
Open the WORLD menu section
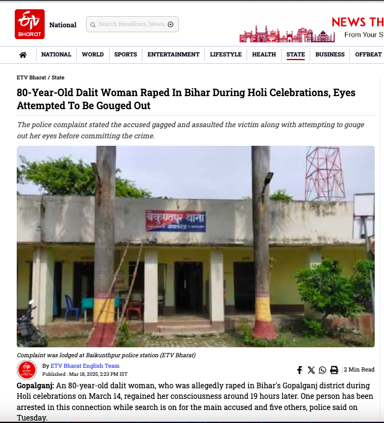pyautogui.click(x=93, y=55)
